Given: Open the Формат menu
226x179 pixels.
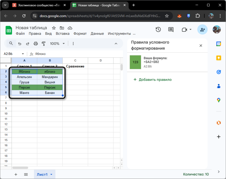Looking at the screenshot, I should coord(80,34).
